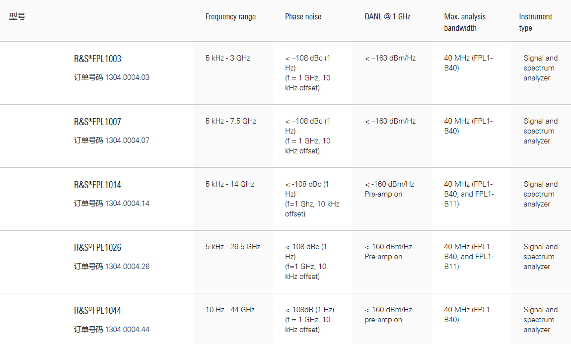Image resolution: width=571 pixels, height=344 pixels.
Task: Click order number 1304.0004.03
Action: [127, 77]
